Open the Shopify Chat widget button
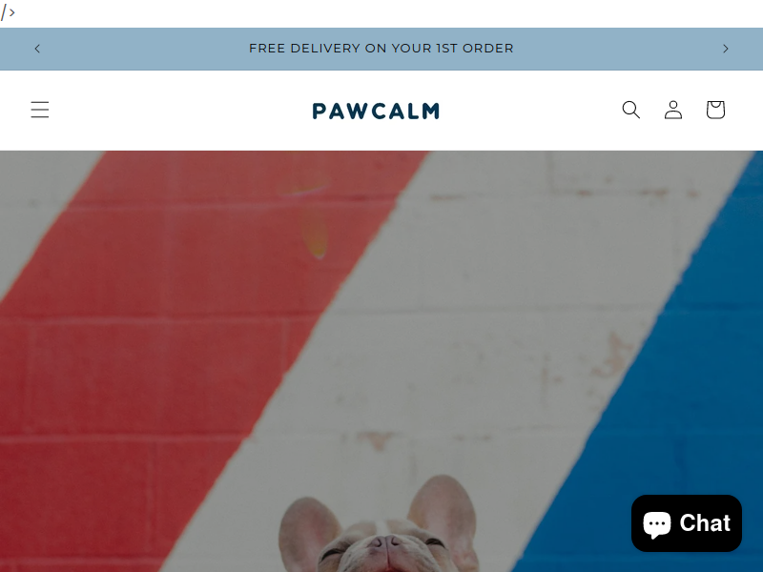Viewport: 763px width, 572px height. click(x=687, y=523)
